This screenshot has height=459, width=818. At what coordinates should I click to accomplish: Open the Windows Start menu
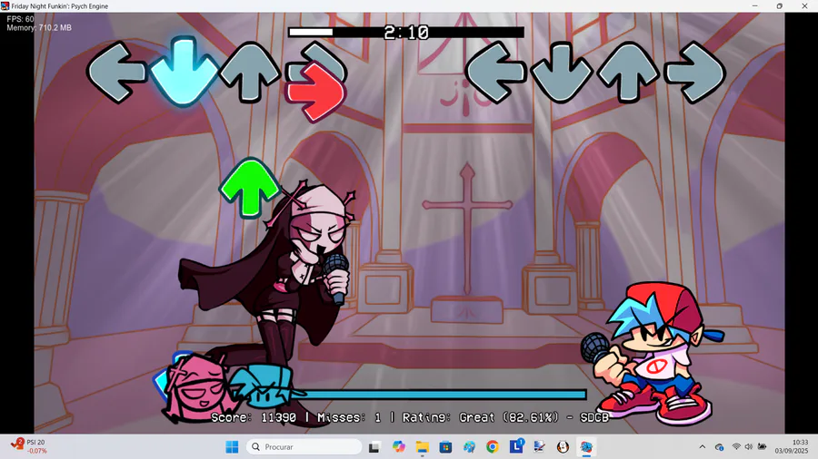(232, 446)
